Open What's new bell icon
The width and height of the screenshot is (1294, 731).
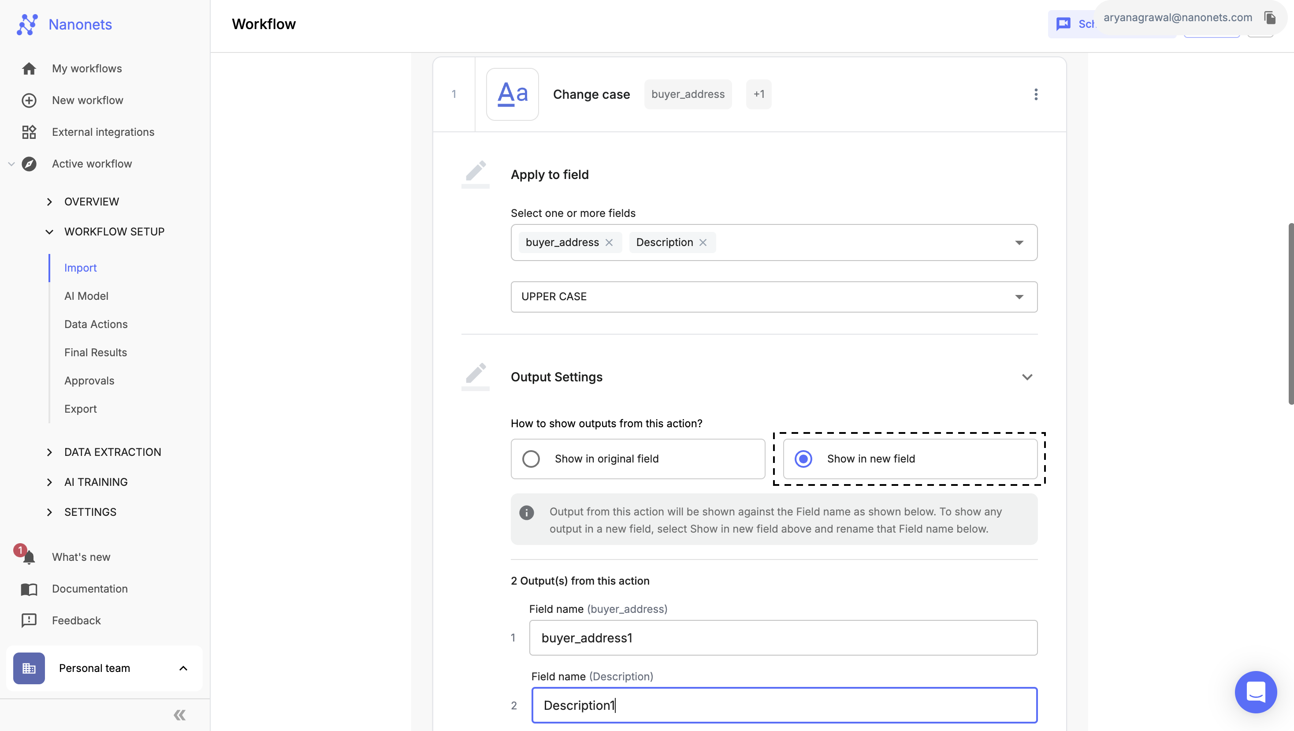pos(29,557)
